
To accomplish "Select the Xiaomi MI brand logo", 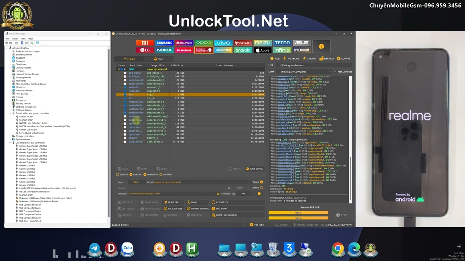I will tap(145, 43).
